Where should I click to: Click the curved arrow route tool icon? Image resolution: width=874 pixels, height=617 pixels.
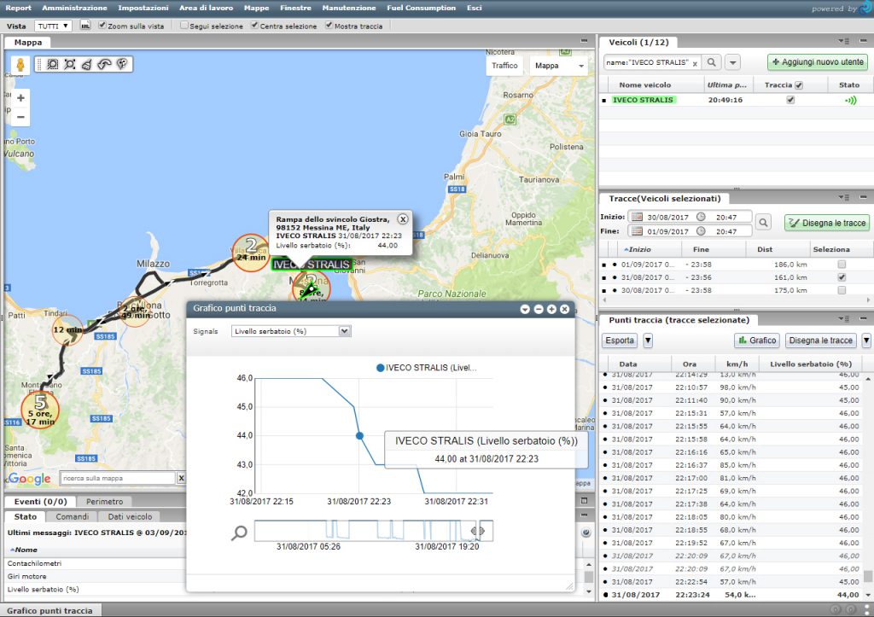[x=104, y=64]
